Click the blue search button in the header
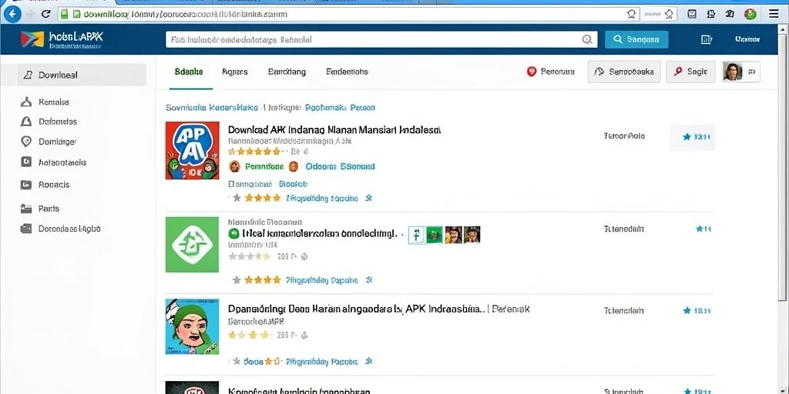The height and width of the screenshot is (394, 789). (636, 39)
